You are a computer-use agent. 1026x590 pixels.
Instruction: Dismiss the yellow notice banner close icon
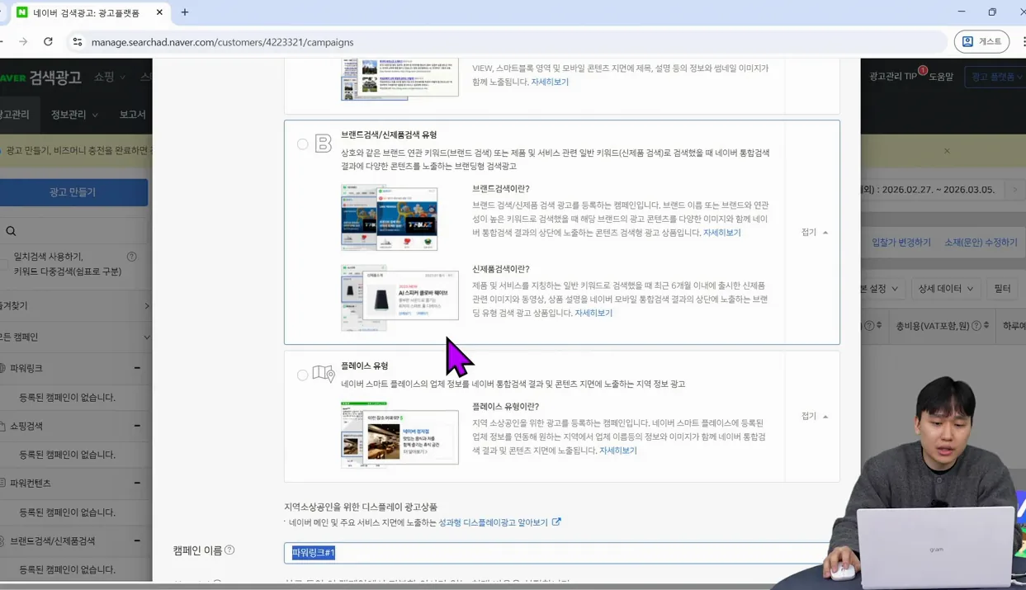[x=947, y=151]
